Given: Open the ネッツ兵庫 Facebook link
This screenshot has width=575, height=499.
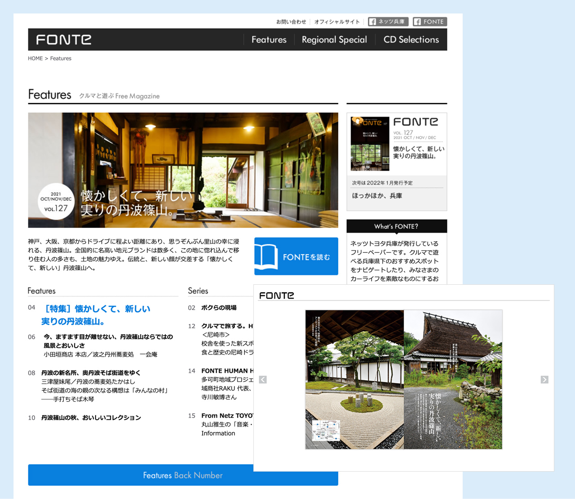Looking at the screenshot, I should (388, 22).
